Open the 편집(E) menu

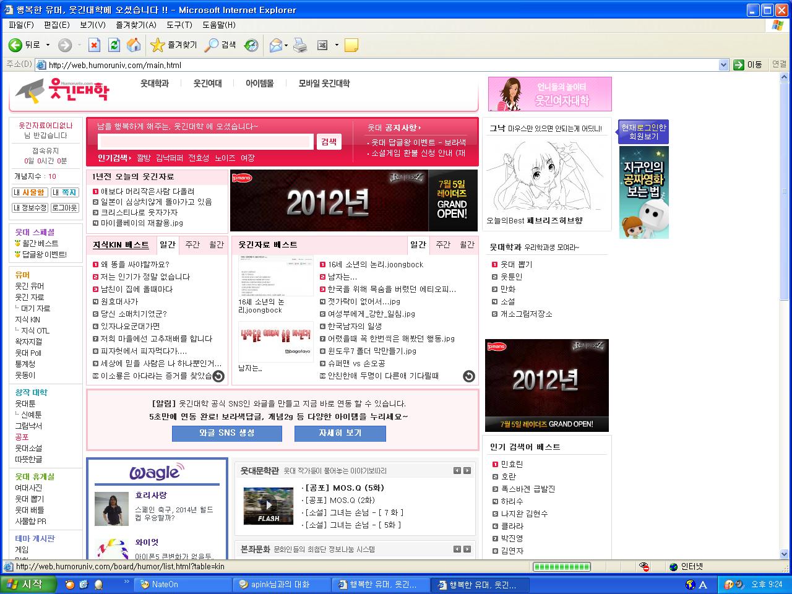pos(56,25)
